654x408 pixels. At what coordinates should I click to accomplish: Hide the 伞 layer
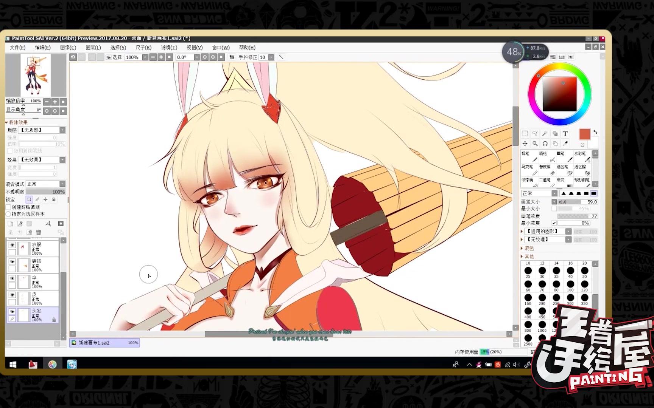[12, 278]
